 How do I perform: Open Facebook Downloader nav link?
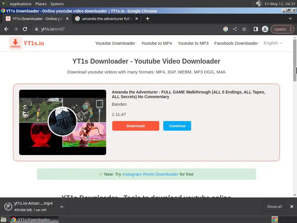[x=236, y=43]
